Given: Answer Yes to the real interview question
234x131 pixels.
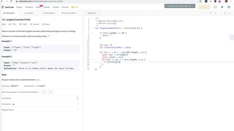Looking at the screenshot, I should [x=44, y=92].
